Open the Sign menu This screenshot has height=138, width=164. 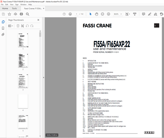[x=17, y=4]
